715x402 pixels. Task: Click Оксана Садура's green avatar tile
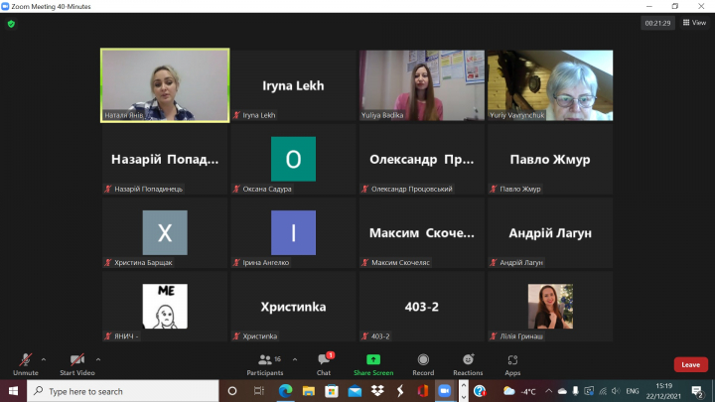[293, 159]
